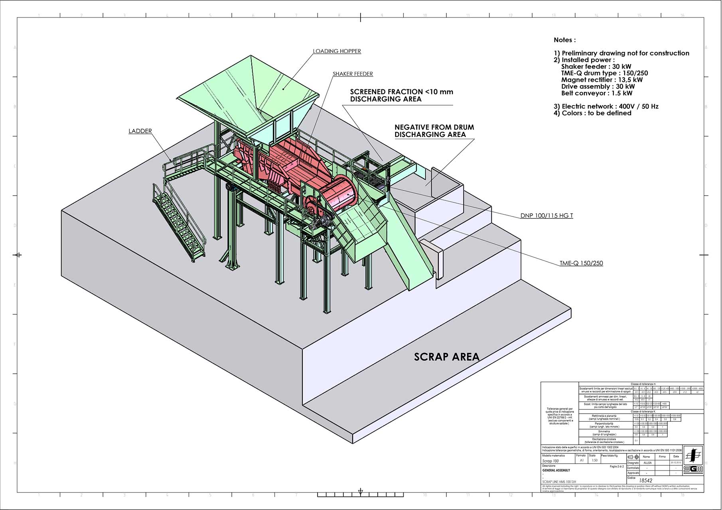Click 'Magnet rectifier : 13,5 kW' line
The image size is (722, 510).
click(x=602, y=80)
